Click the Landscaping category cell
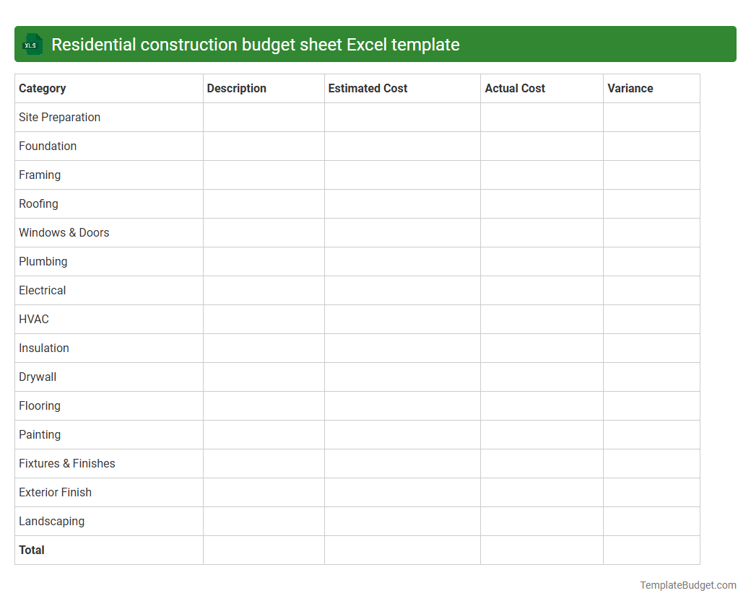 pos(51,521)
